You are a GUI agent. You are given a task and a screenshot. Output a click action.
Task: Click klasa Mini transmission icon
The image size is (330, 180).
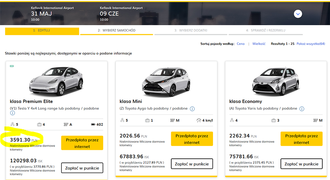(x=172, y=120)
